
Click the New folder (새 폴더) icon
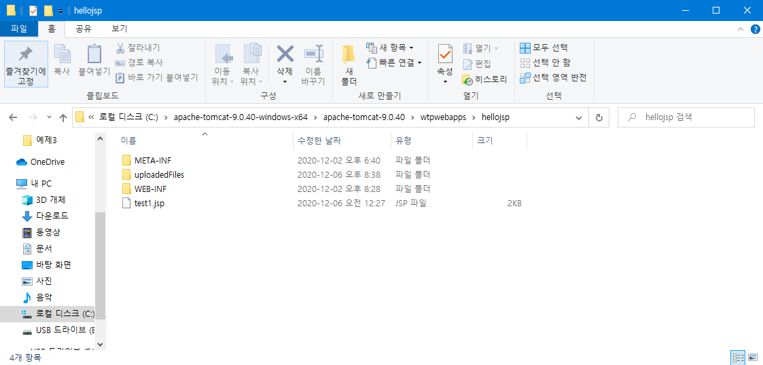(348, 54)
